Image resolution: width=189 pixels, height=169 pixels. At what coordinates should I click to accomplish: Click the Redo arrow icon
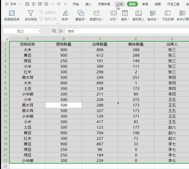pos(59,4)
